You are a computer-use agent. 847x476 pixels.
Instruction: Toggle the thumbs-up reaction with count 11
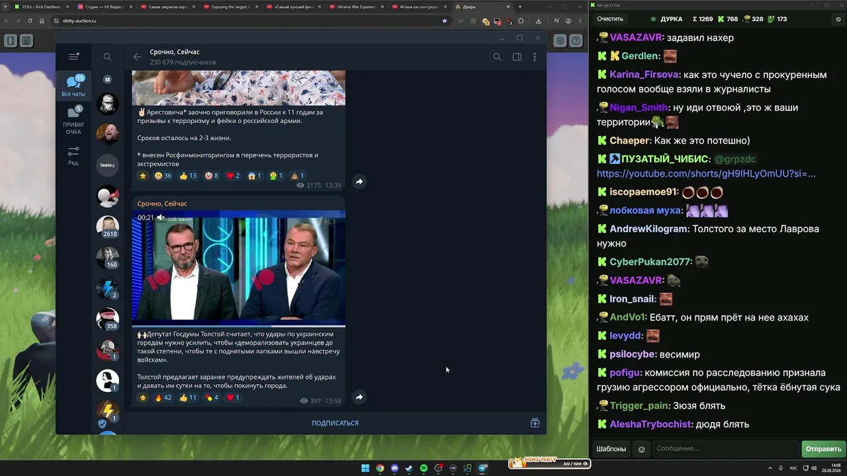tap(188, 397)
